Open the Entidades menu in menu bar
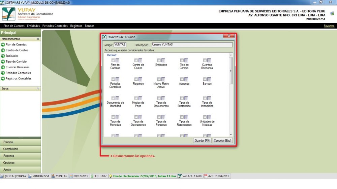The image size is (337, 189). [33, 26]
